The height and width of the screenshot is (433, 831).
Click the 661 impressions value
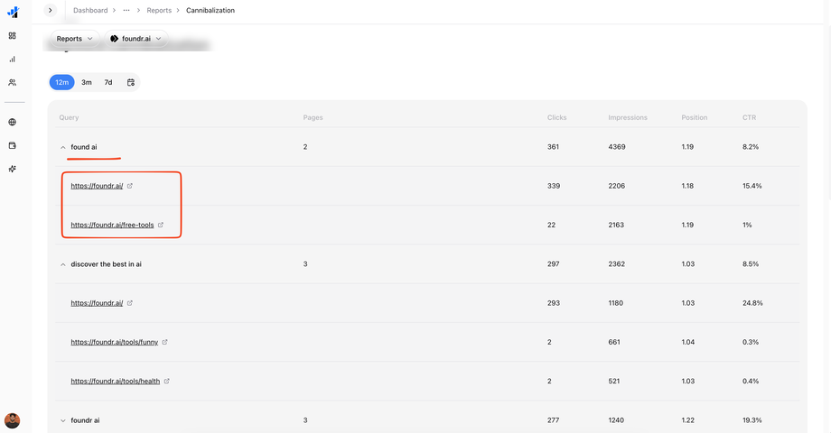614,342
